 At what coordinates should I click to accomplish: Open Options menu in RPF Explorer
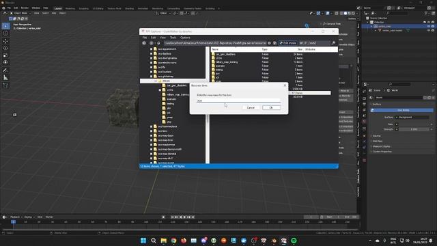[185, 38]
